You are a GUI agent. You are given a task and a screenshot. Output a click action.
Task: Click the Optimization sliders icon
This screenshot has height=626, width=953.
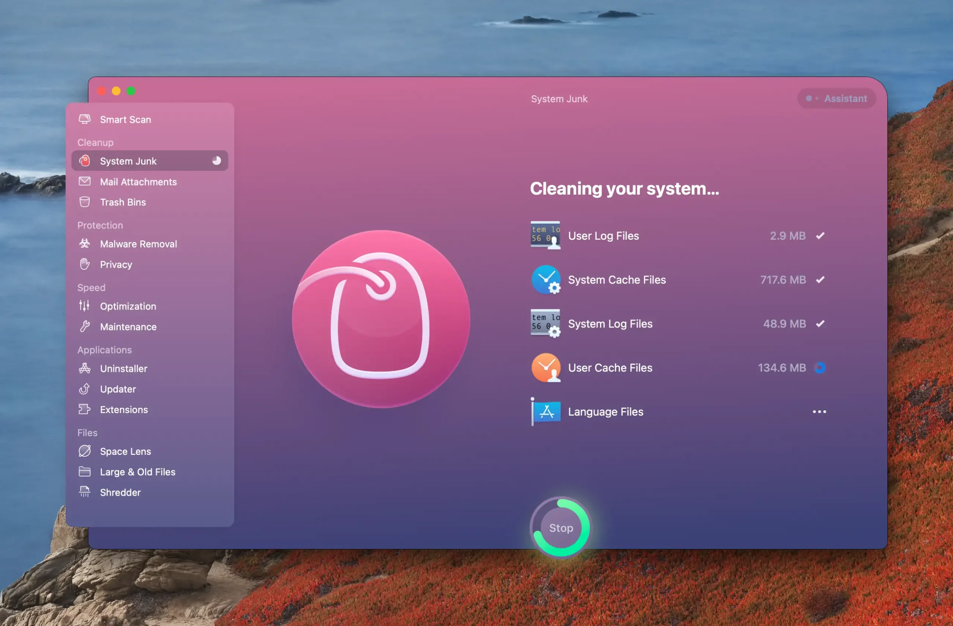point(85,306)
